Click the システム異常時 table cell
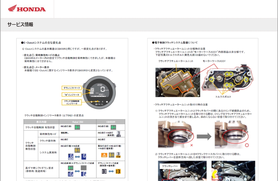 pyautogui.click(x=48, y=153)
